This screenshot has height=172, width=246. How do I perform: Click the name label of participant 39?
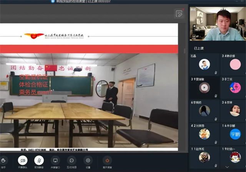point(198,79)
